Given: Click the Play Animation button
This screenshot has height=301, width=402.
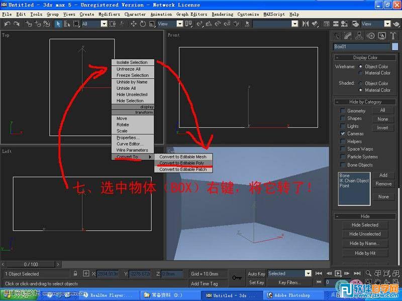Looking at the screenshot, I should click(338, 273).
